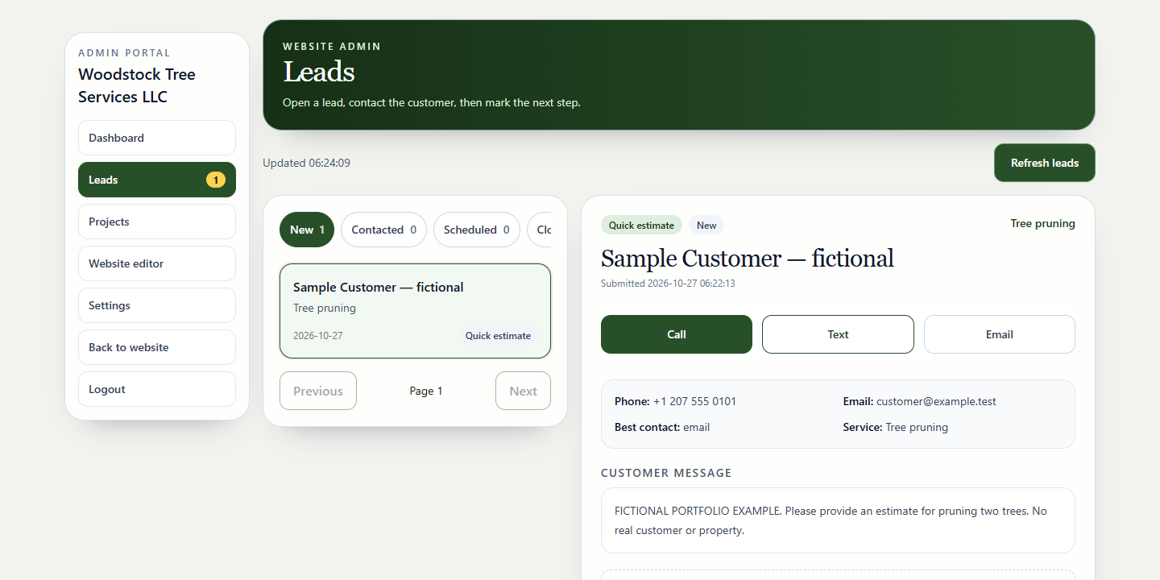Go to Projects section

tap(157, 222)
